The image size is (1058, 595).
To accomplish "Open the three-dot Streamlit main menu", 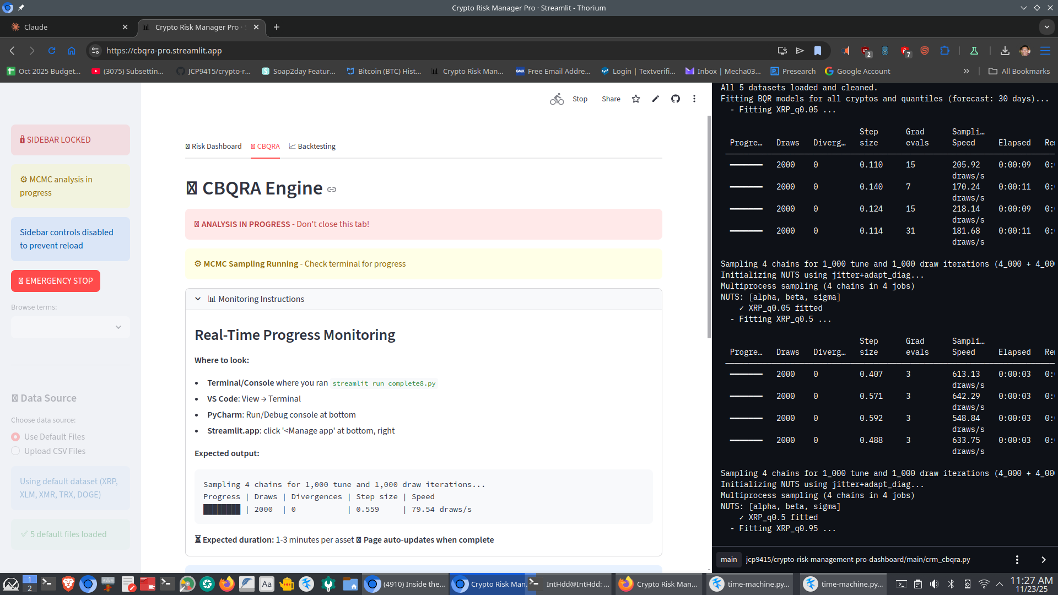I will point(694,99).
